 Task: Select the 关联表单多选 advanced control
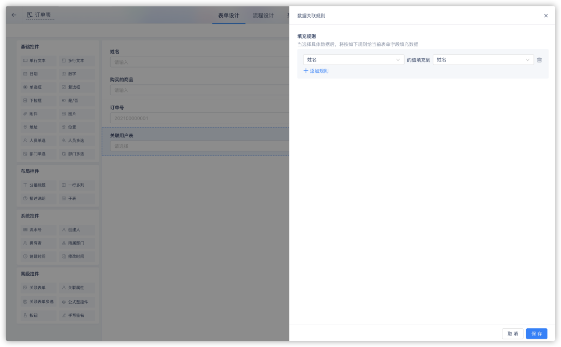coord(38,302)
